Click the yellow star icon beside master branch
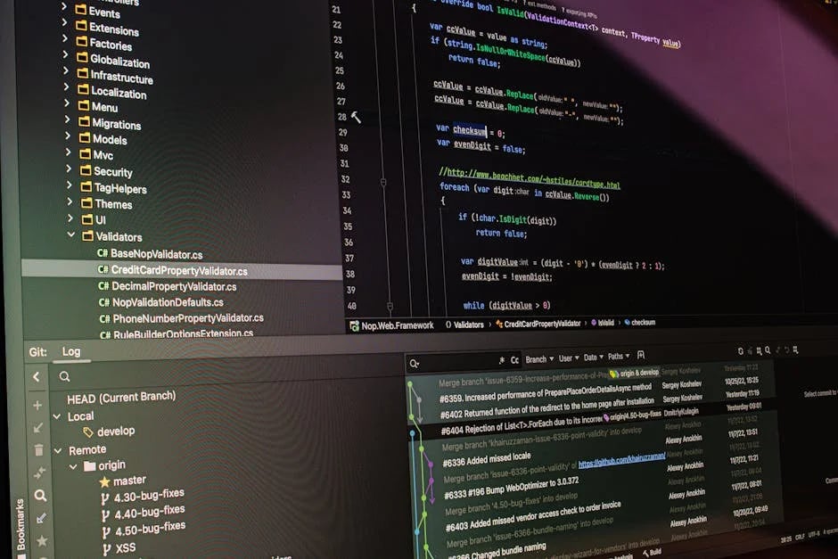 105,482
